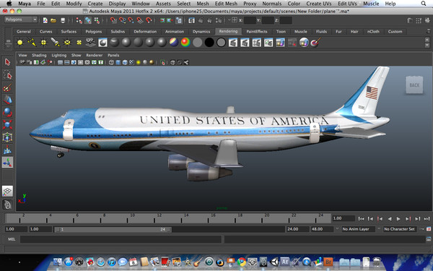Select by component type mode icon
This screenshot has height=271, width=433.
point(97,20)
